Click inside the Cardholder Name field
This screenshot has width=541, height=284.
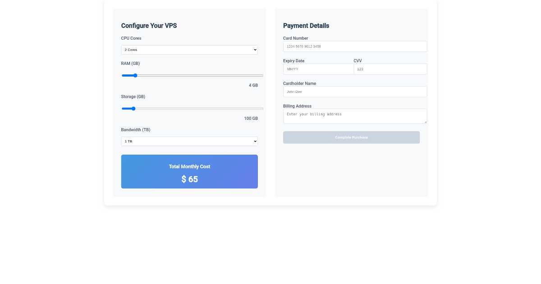click(x=355, y=92)
